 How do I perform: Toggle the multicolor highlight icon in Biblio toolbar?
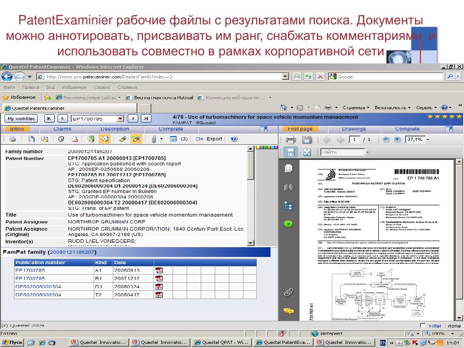click(x=136, y=139)
